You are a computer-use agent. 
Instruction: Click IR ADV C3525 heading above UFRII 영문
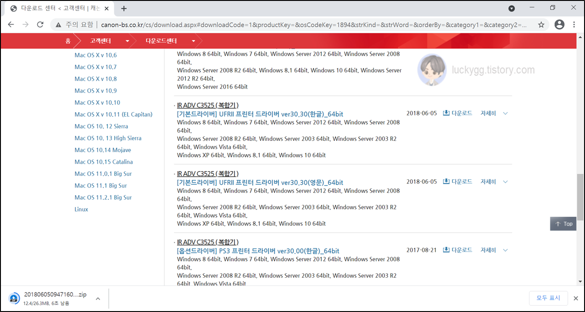(208, 174)
